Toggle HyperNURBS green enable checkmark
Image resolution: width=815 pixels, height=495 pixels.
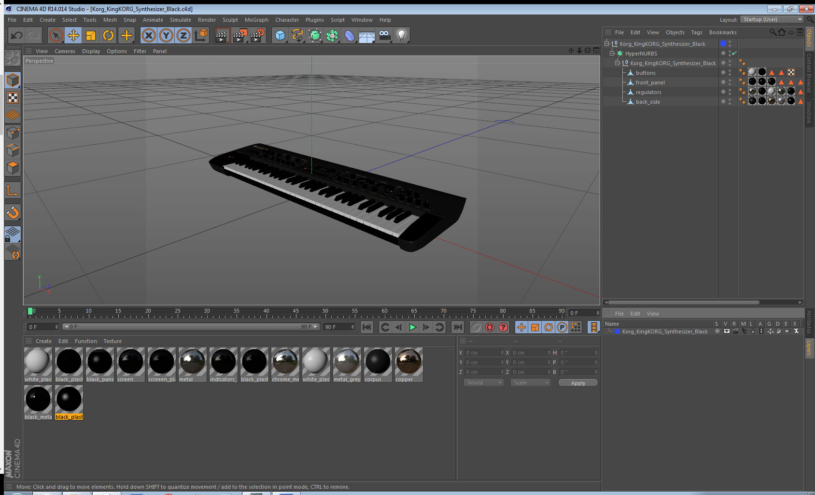click(734, 53)
